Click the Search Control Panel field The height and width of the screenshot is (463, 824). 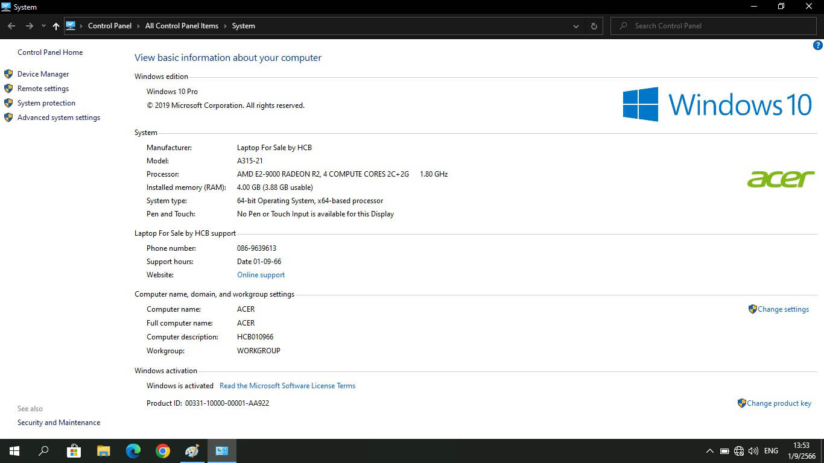(x=714, y=26)
